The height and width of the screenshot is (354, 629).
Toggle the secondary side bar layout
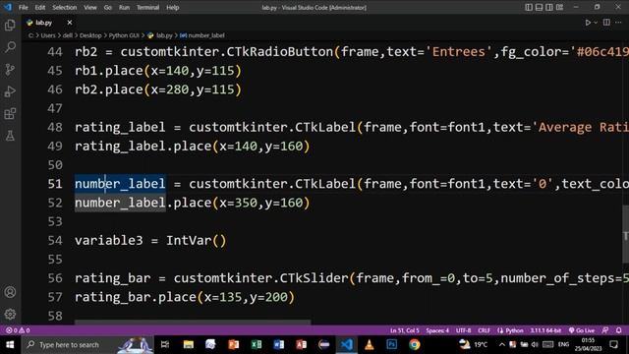[x=549, y=7]
